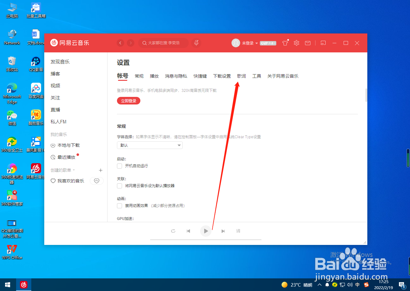
Task: Open the messages envelope icon
Action: [308, 43]
